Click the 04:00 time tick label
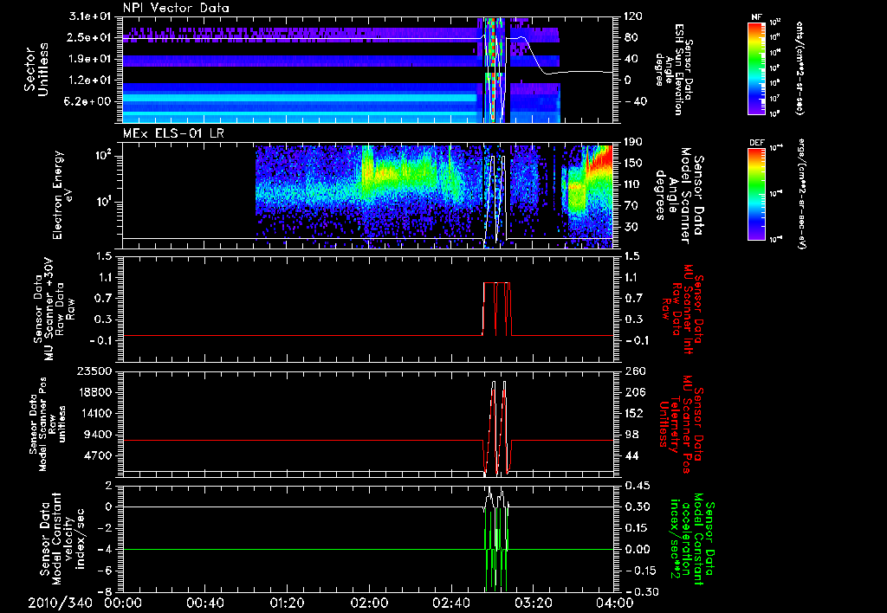 [x=615, y=603]
